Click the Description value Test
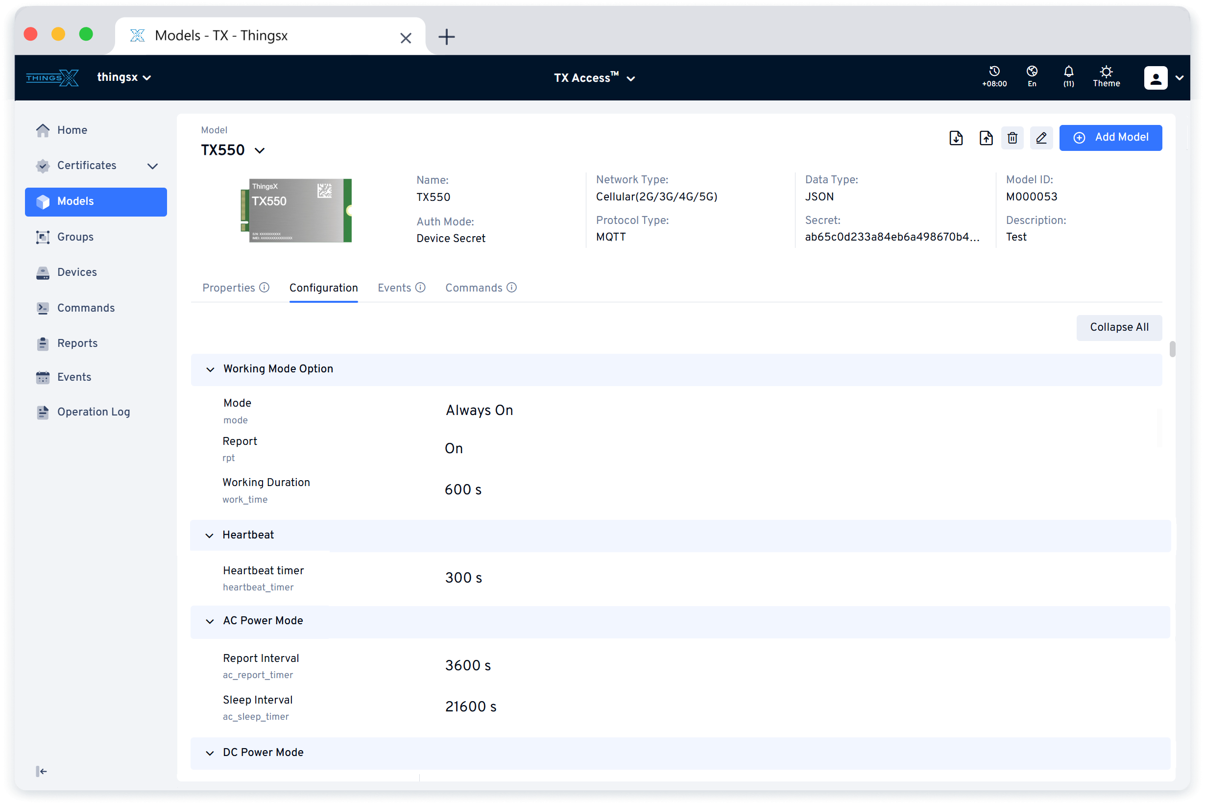 pos(1016,237)
